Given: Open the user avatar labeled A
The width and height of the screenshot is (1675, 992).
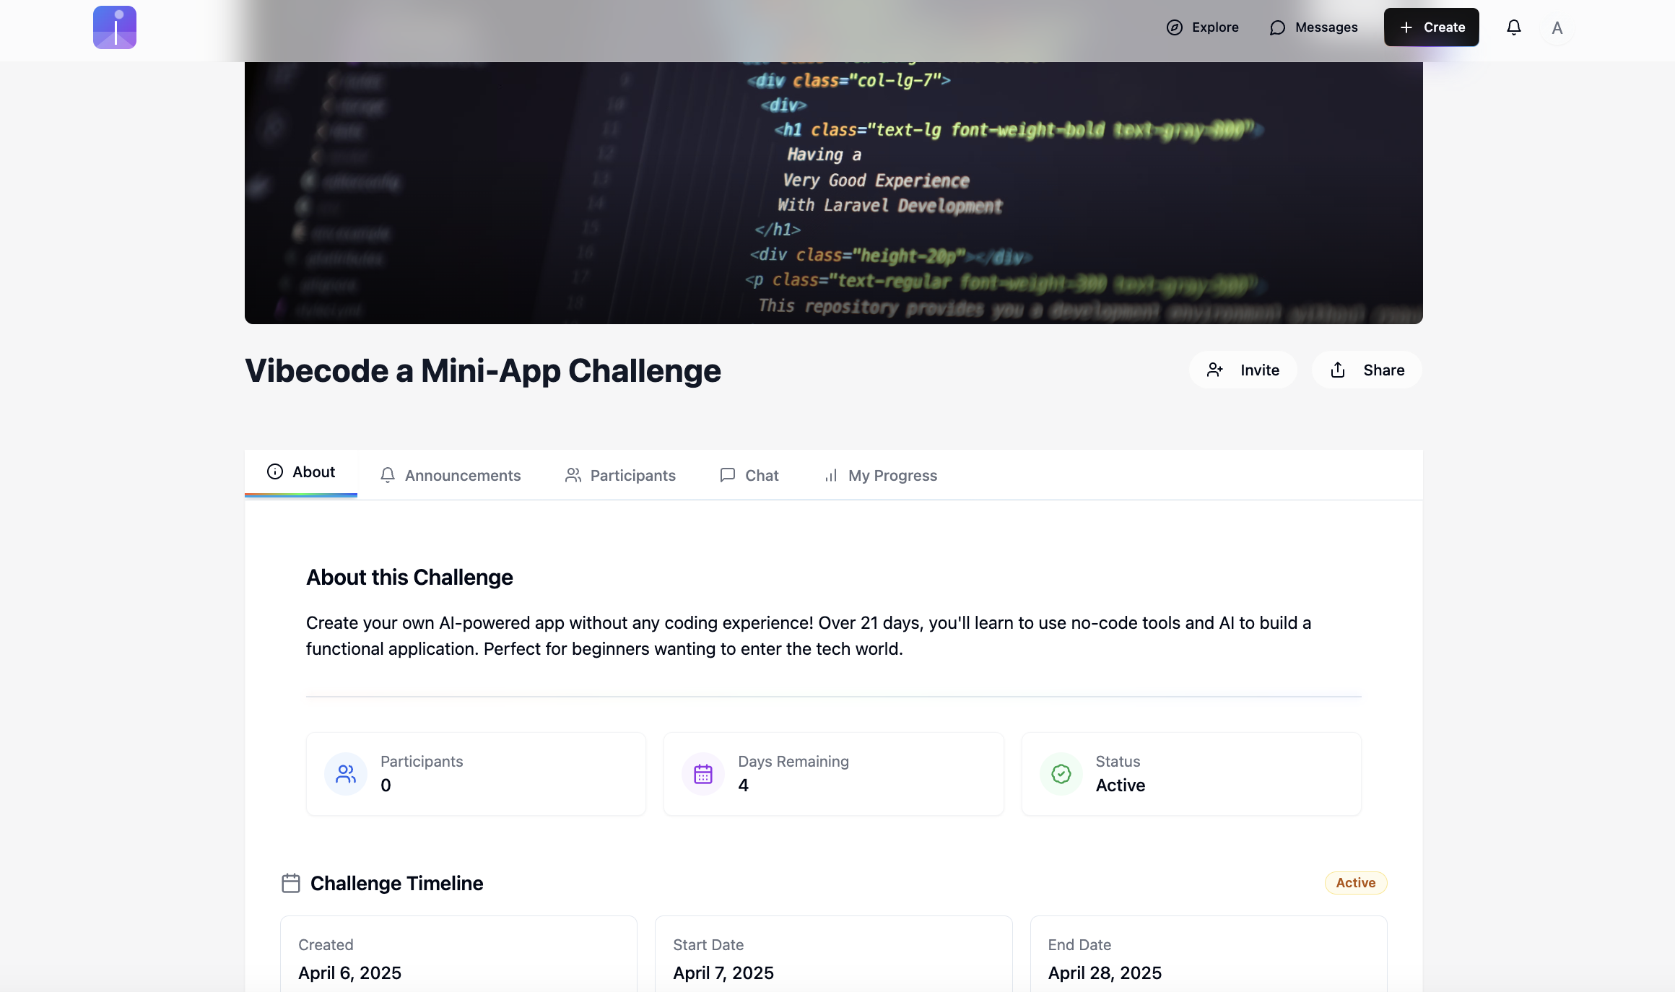Looking at the screenshot, I should point(1557,27).
